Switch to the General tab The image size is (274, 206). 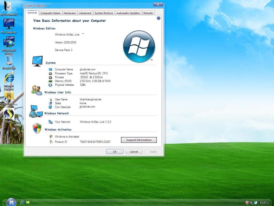point(32,13)
